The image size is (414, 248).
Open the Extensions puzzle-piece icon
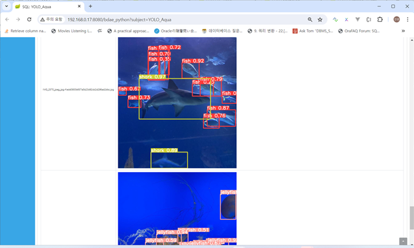[380, 19]
